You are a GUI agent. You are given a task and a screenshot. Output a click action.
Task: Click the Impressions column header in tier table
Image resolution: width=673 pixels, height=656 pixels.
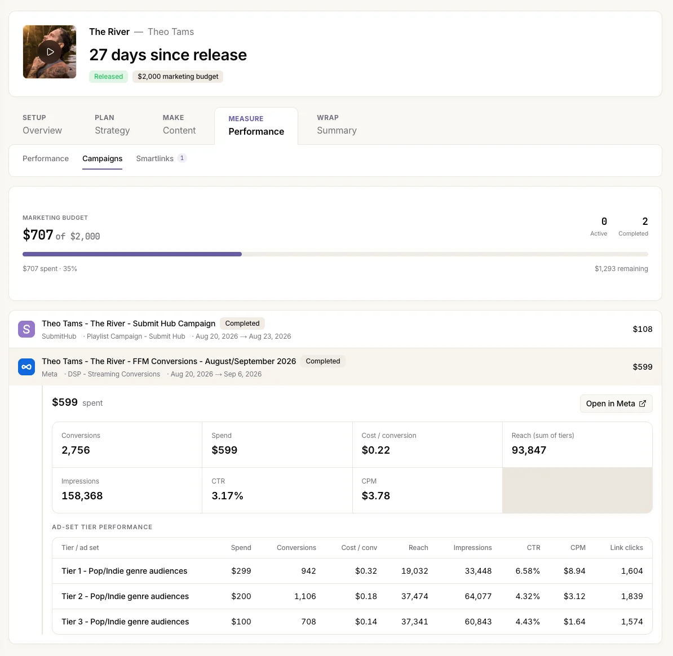472,547
